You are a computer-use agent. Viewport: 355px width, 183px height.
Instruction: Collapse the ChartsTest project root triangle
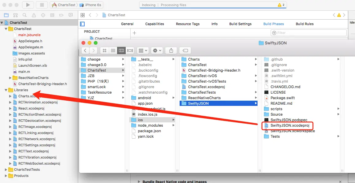[x=2, y=23]
